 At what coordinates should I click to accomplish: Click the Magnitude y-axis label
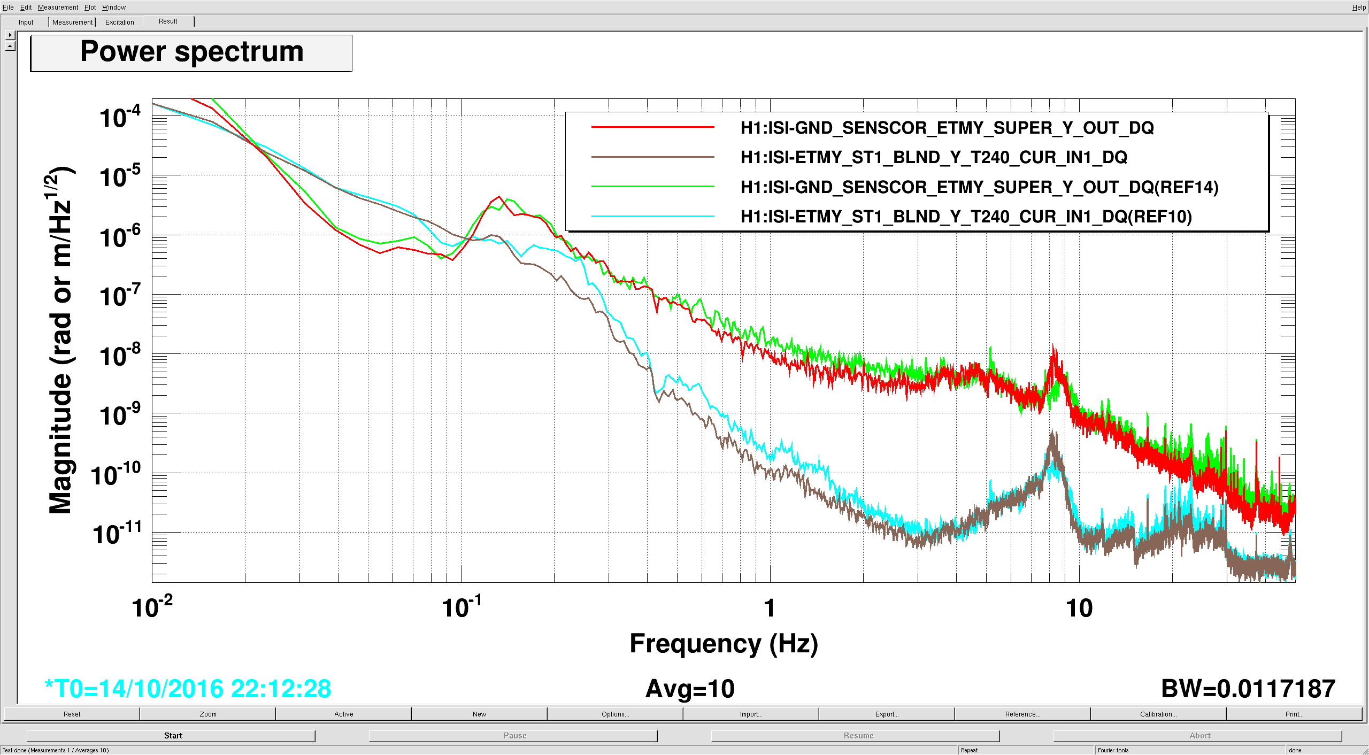[60, 341]
